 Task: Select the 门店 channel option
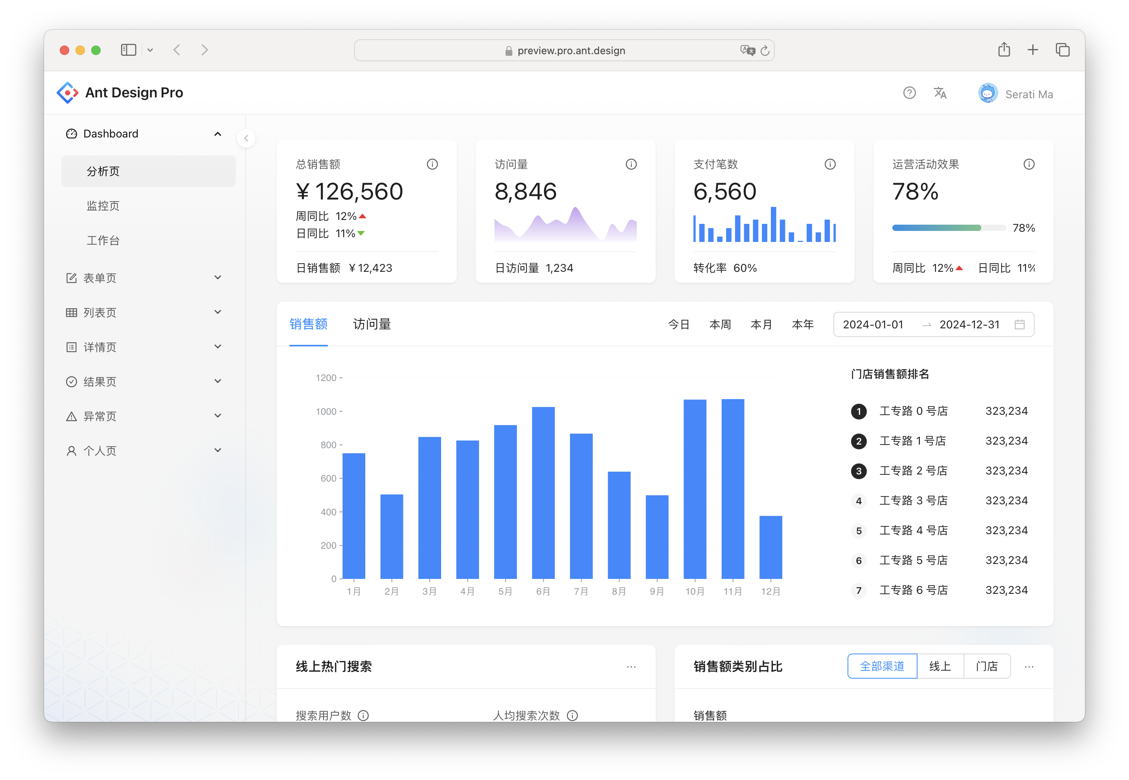pos(987,666)
